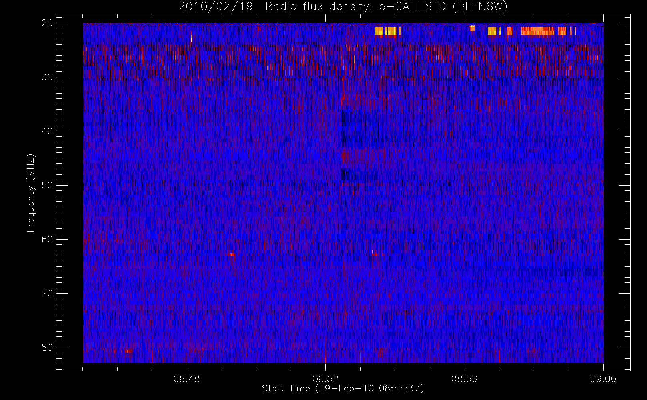The image size is (647, 400).
Task: Click the red spot near 81 MHz at lower left
Action: pyautogui.click(x=128, y=351)
